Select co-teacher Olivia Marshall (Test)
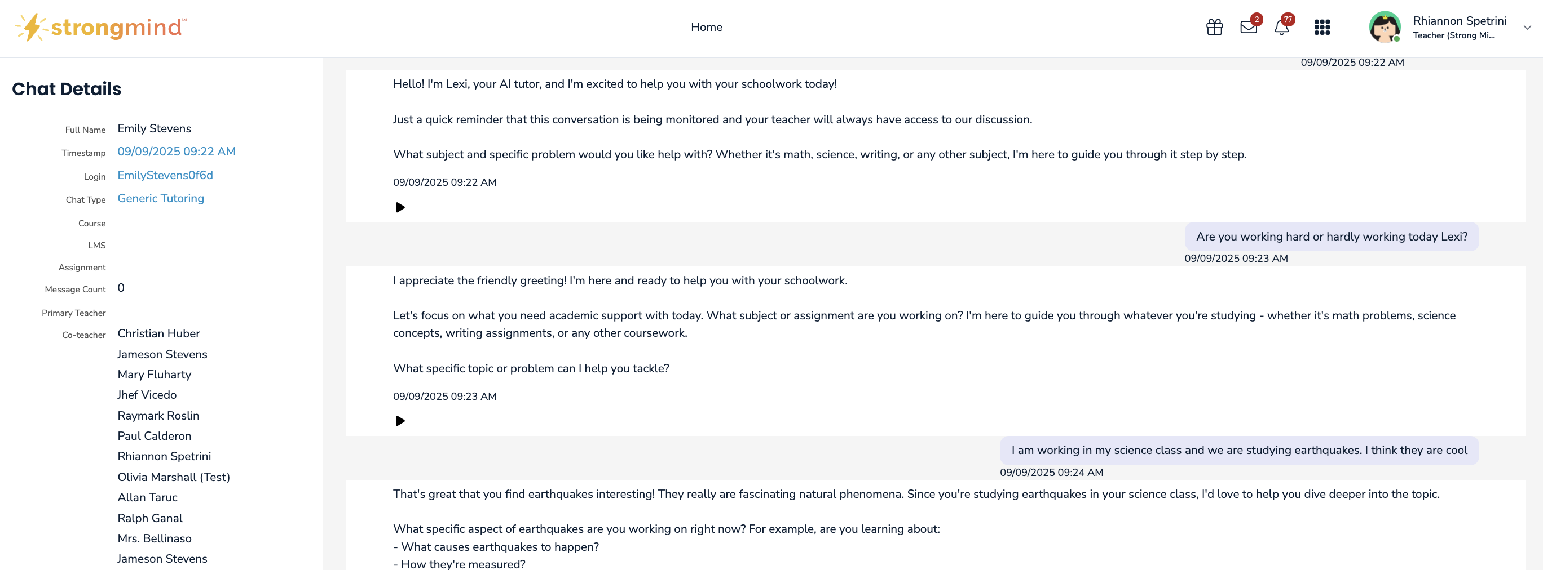Viewport: 1543px width, 570px height. 173,477
